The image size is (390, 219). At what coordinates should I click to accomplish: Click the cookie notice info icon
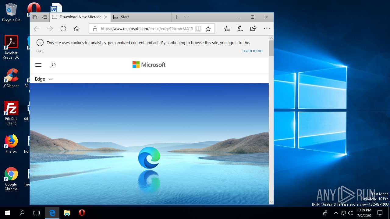coord(40,43)
